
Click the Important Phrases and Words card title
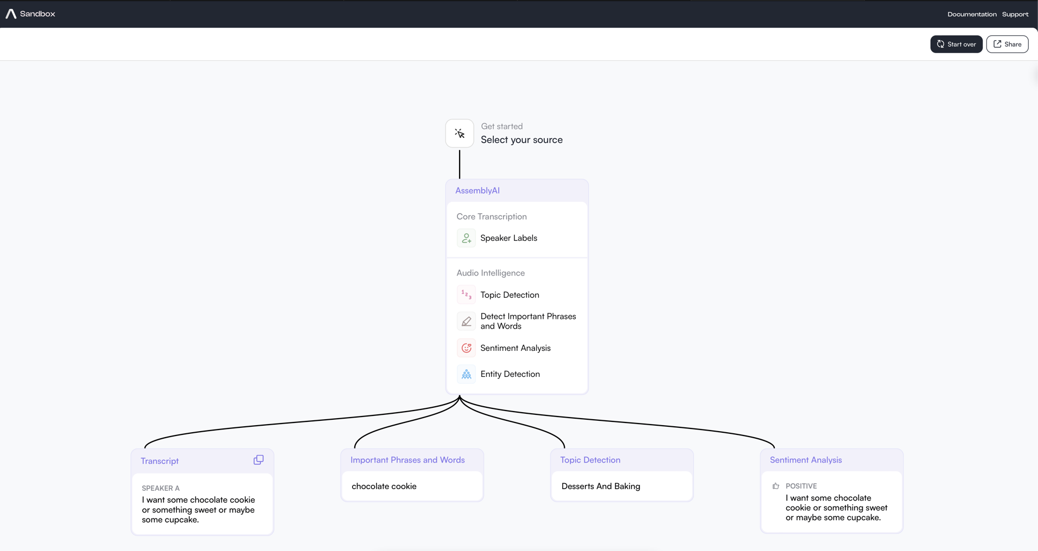[407, 460]
